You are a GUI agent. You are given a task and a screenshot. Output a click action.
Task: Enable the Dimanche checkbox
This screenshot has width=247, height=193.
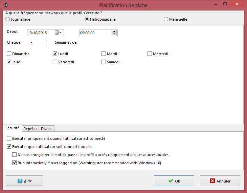point(9,54)
